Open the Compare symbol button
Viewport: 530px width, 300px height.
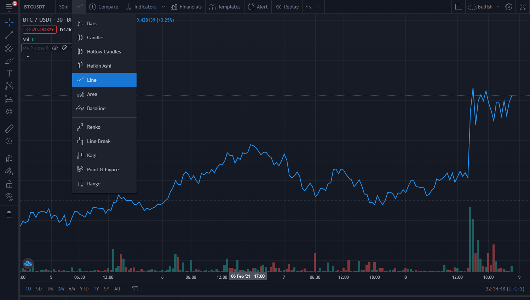[x=104, y=7]
